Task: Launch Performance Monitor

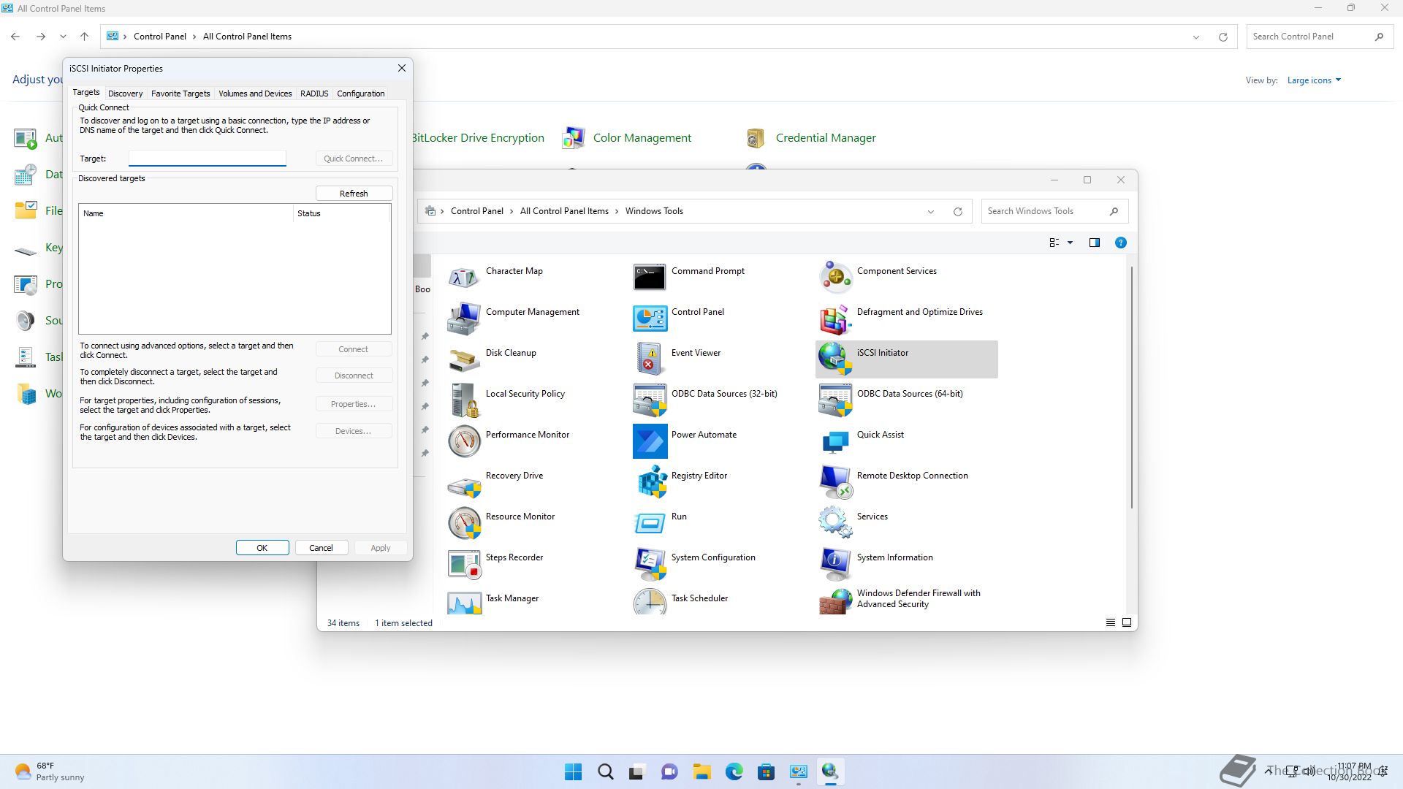Action: coord(463,441)
